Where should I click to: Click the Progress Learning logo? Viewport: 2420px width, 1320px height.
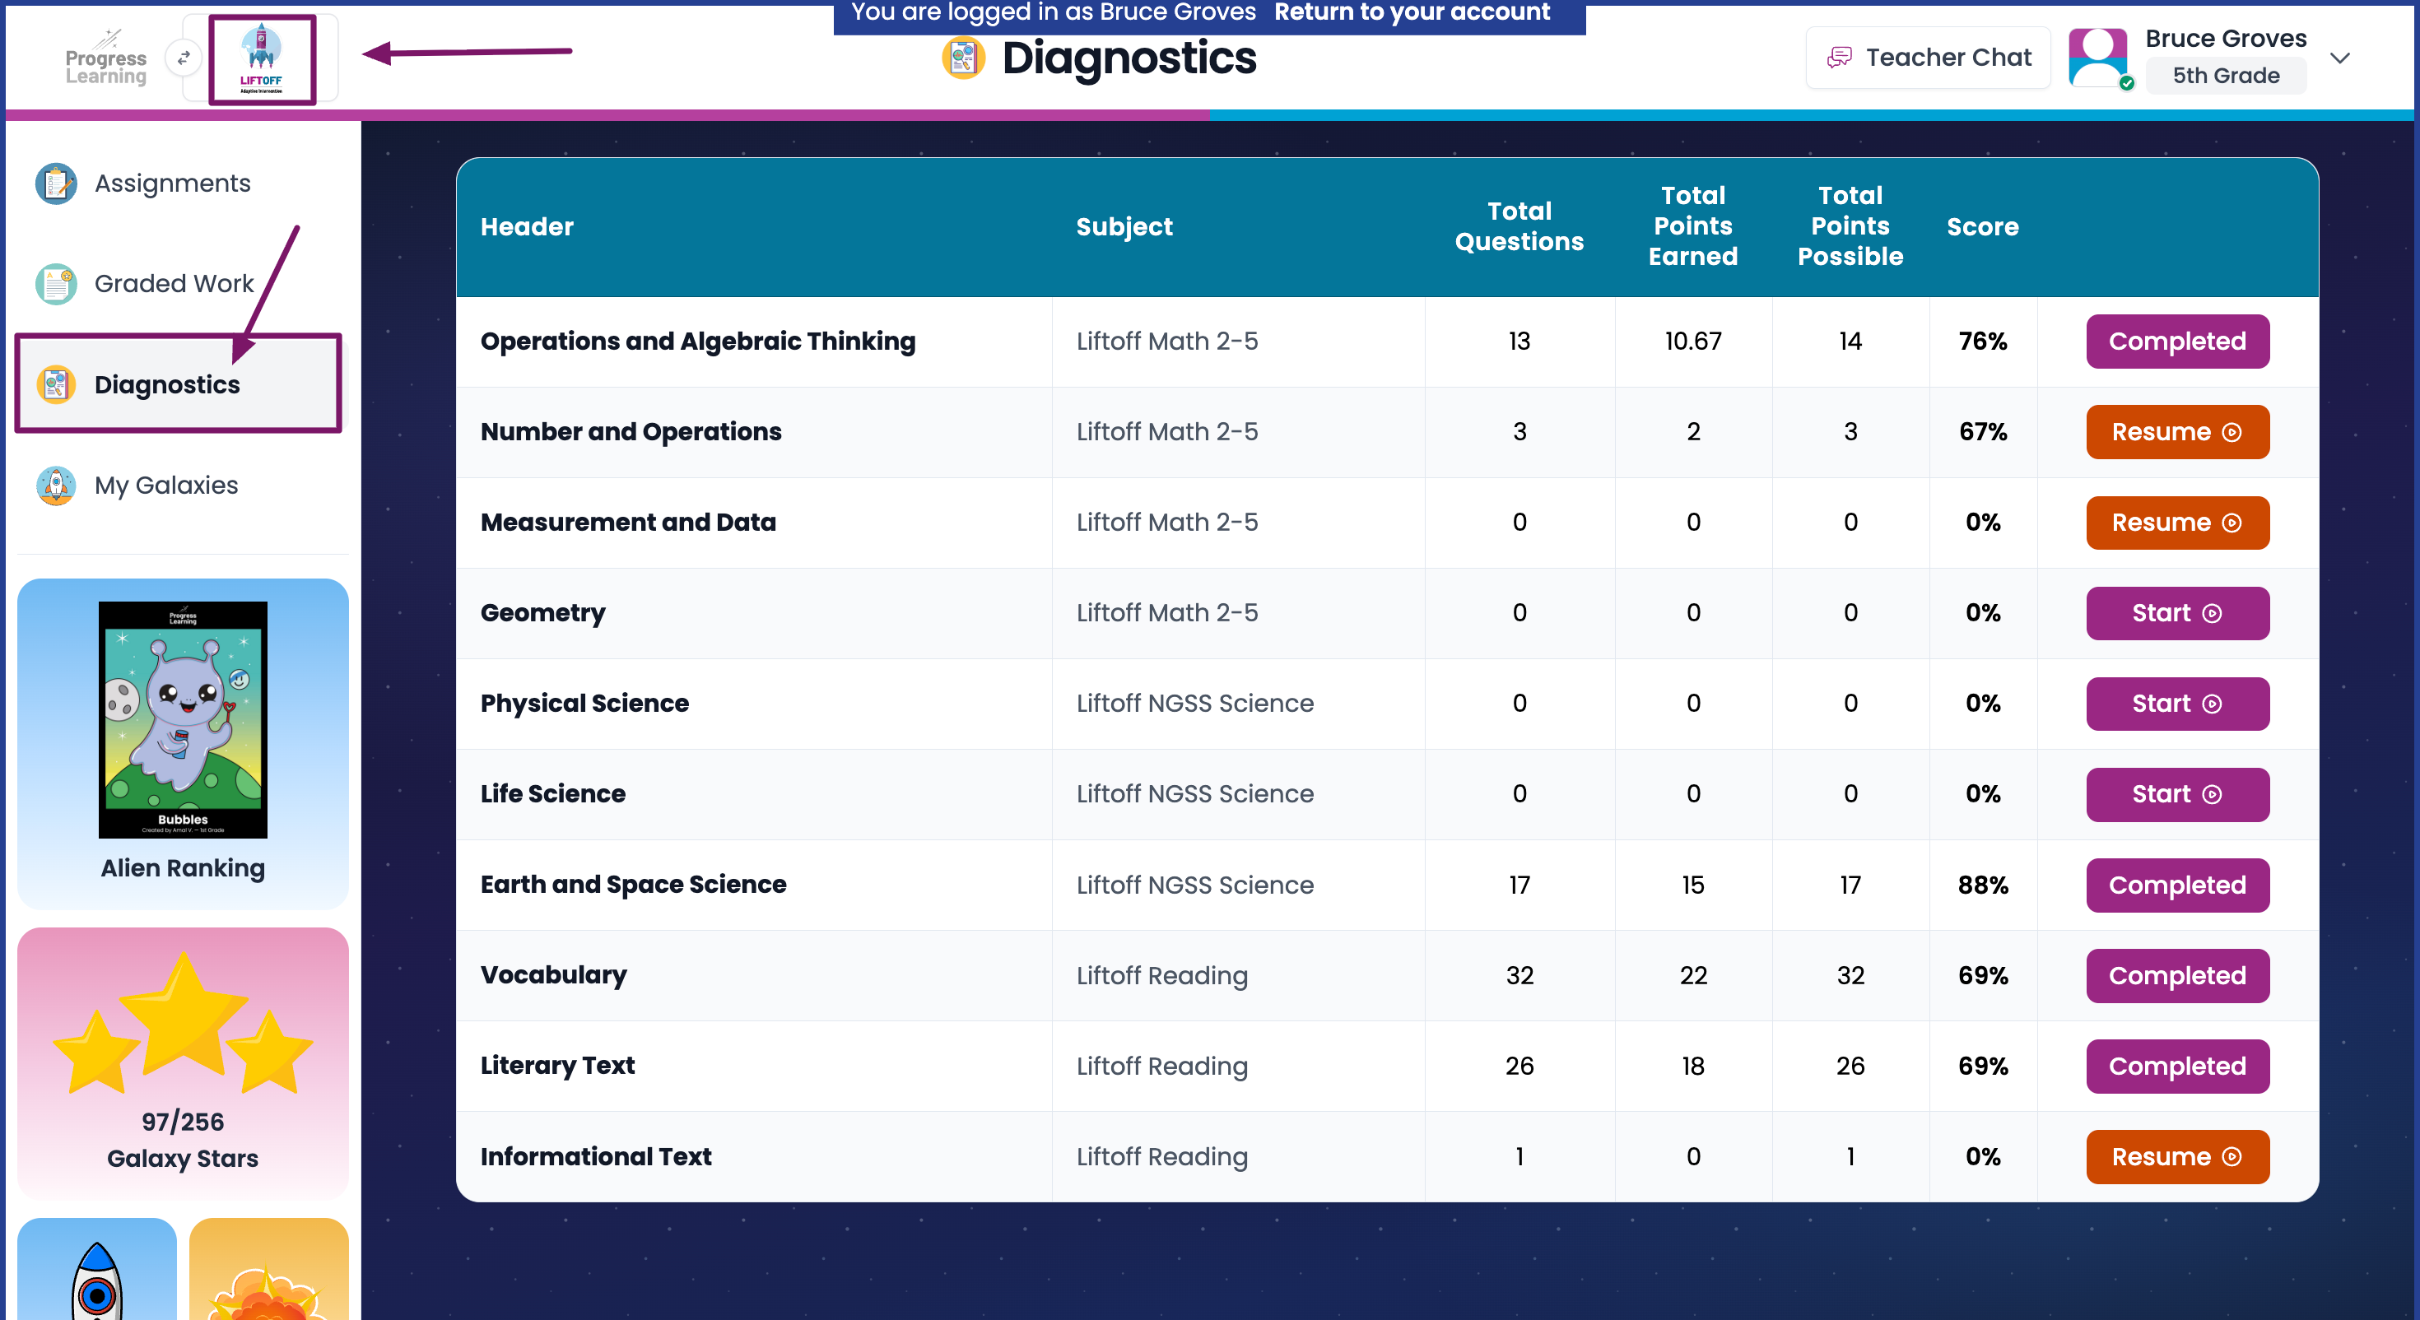(x=106, y=58)
